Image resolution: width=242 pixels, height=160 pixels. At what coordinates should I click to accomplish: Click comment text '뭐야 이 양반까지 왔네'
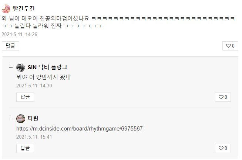(x=44, y=77)
